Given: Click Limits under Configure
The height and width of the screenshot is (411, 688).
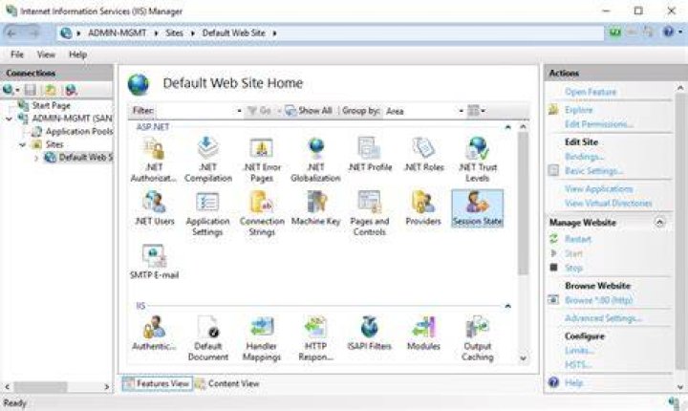Looking at the screenshot, I should pyautogui.click(x=580, y=351).
